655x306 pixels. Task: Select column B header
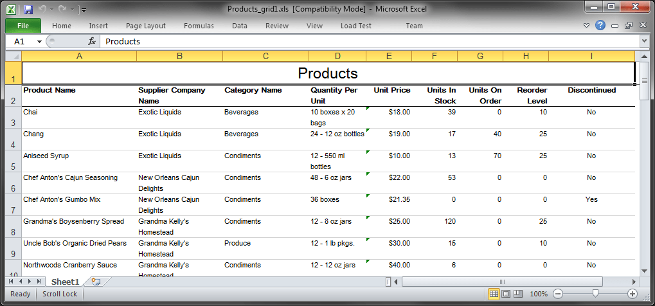coord(179,56)
